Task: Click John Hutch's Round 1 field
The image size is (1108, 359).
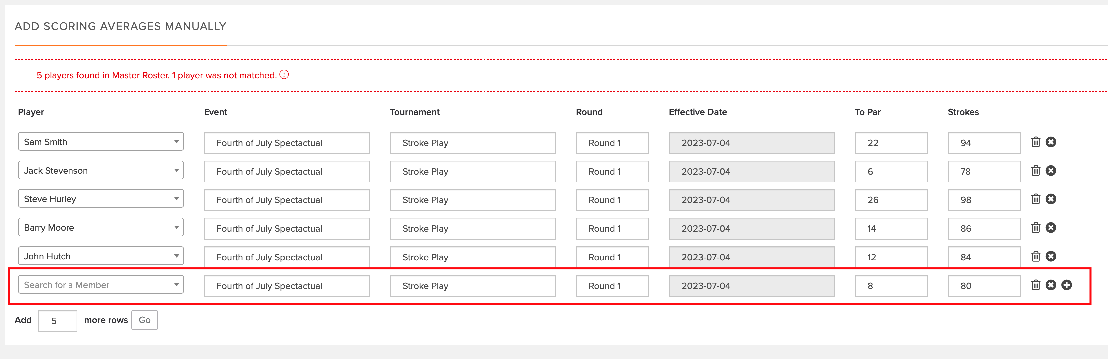Action: (x=612, y=257)
